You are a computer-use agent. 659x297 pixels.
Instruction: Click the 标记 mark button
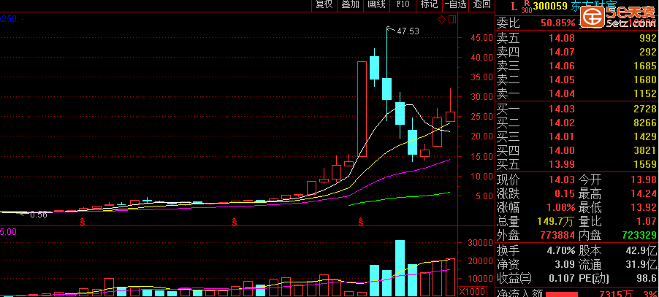(x=429, y=4)
